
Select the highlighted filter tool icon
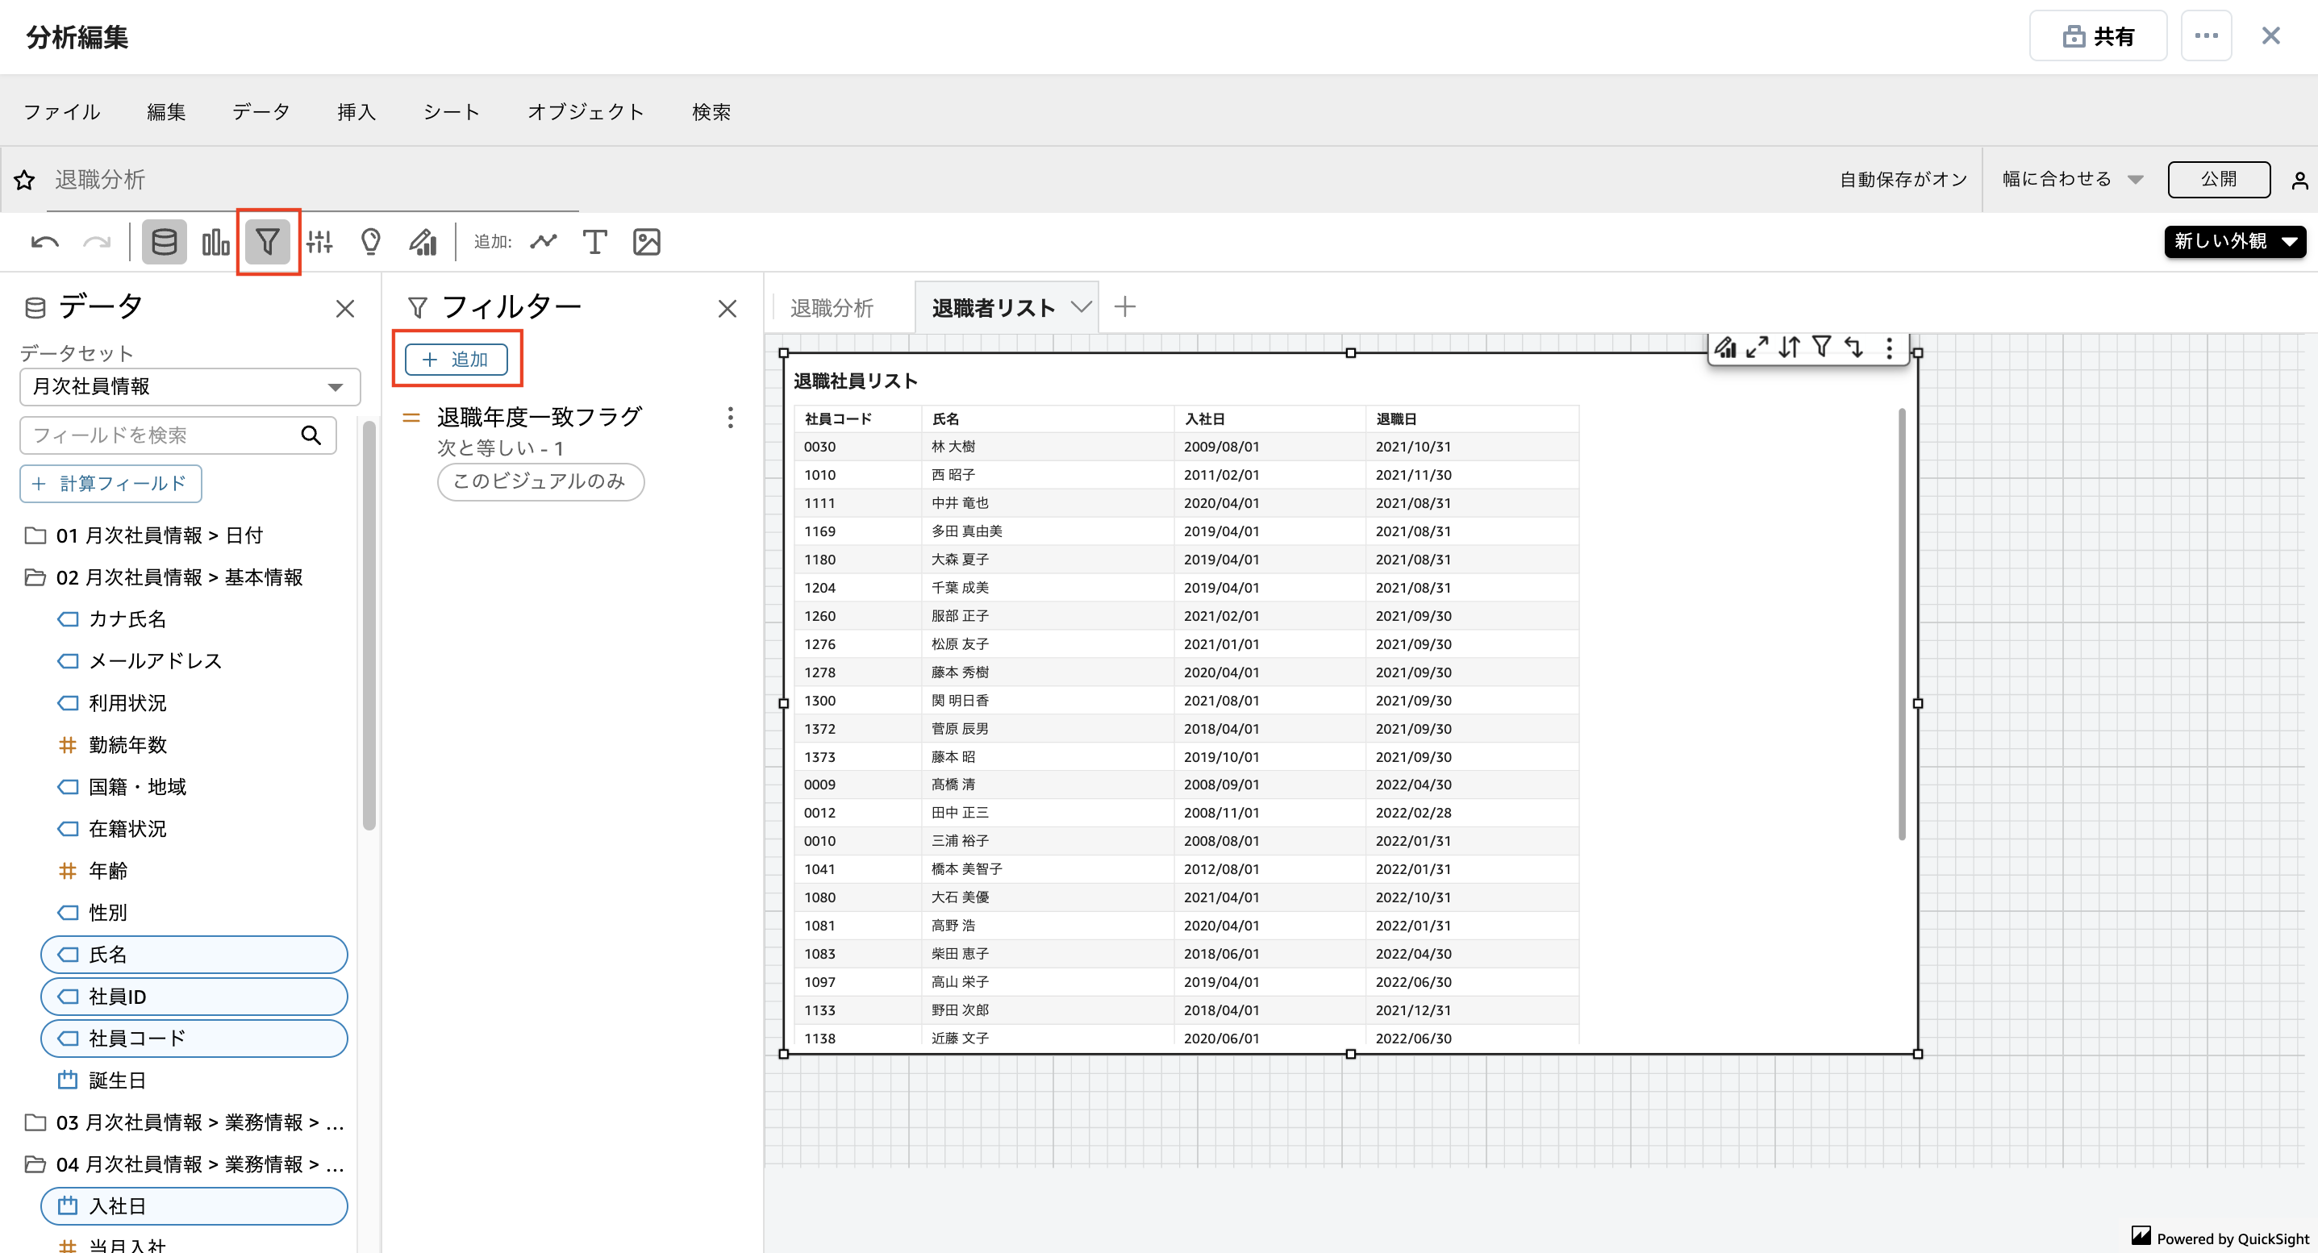coord(267,241)
